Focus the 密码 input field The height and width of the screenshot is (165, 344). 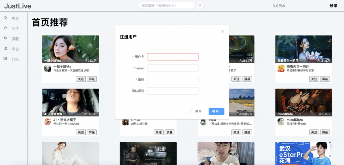[x=173, y=79]
